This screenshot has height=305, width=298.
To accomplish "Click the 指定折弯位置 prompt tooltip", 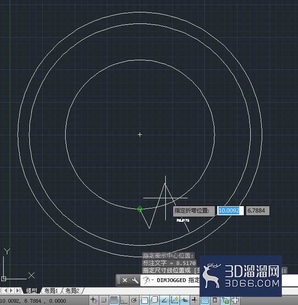I will click(x=194, y=211).
